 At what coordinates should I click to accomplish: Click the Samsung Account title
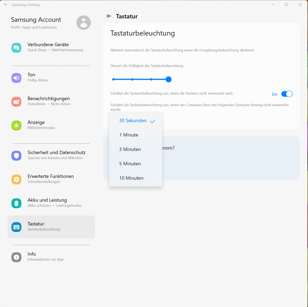coord(36,20)
